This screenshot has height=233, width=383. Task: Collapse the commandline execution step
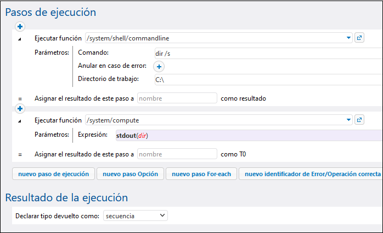(20, 39)
